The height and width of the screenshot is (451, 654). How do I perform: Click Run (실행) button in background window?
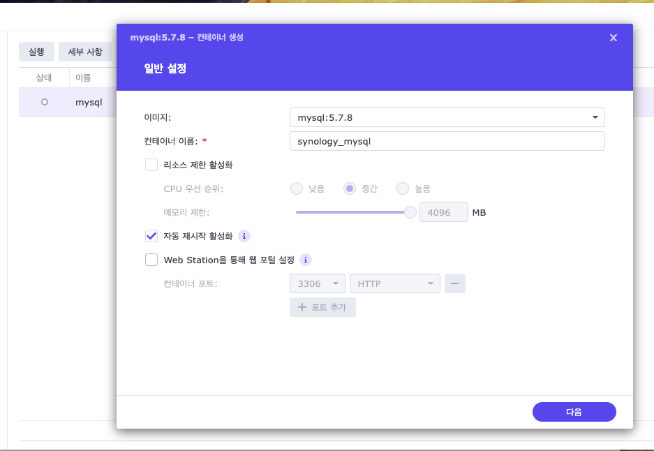tap(36, 52)
